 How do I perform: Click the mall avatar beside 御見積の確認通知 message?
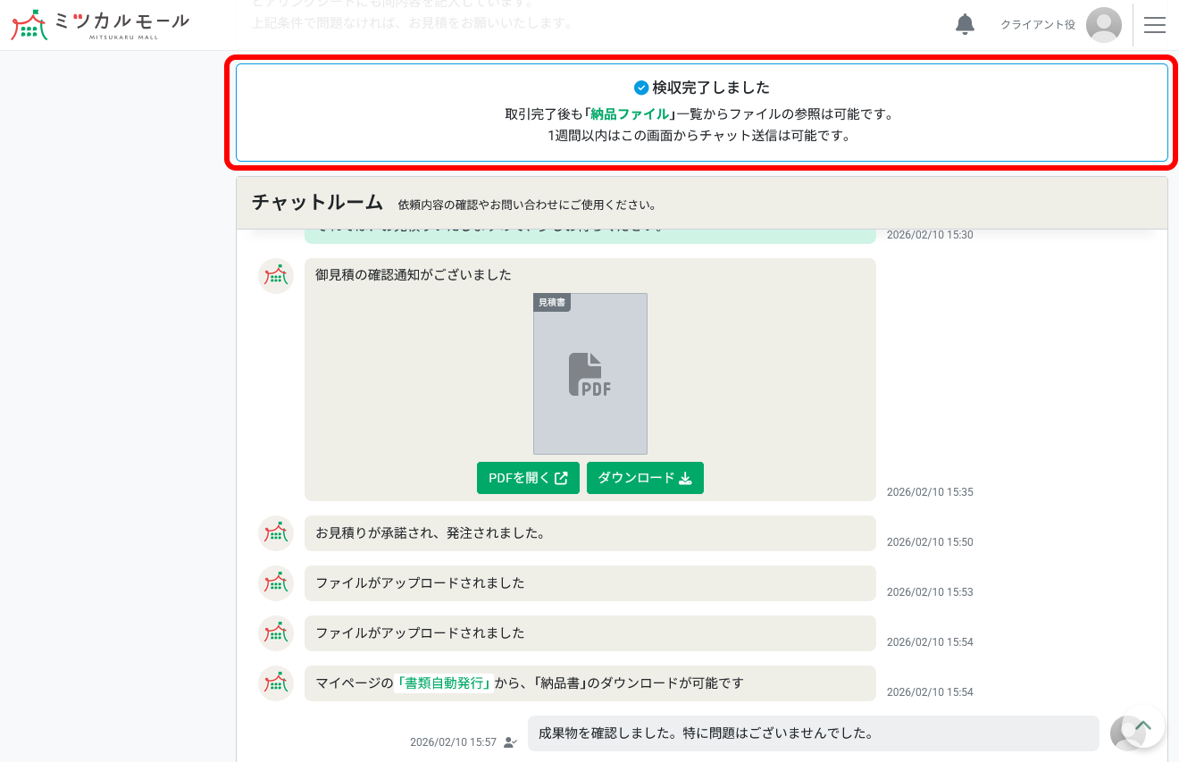click(x=276, y=276)
